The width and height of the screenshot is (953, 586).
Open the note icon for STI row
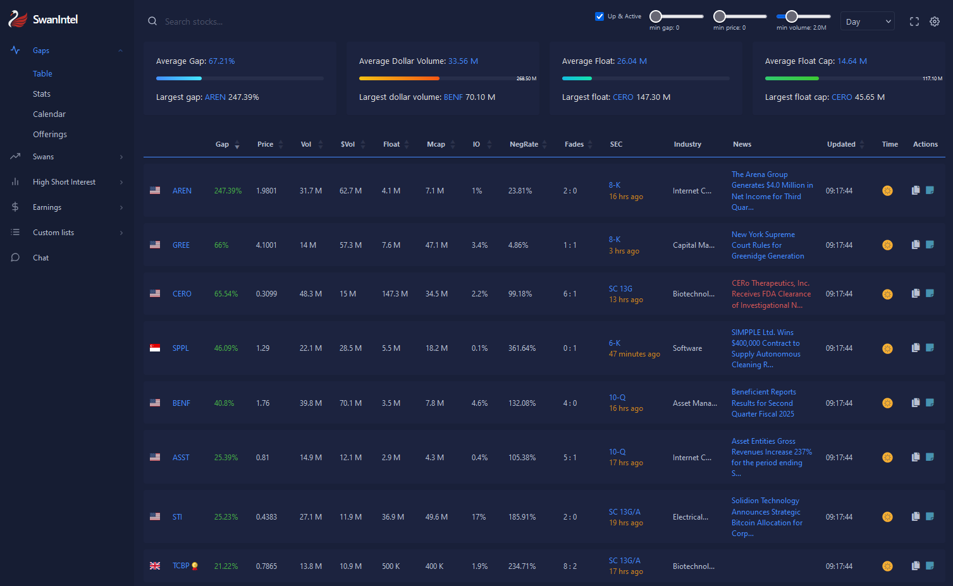930,516
